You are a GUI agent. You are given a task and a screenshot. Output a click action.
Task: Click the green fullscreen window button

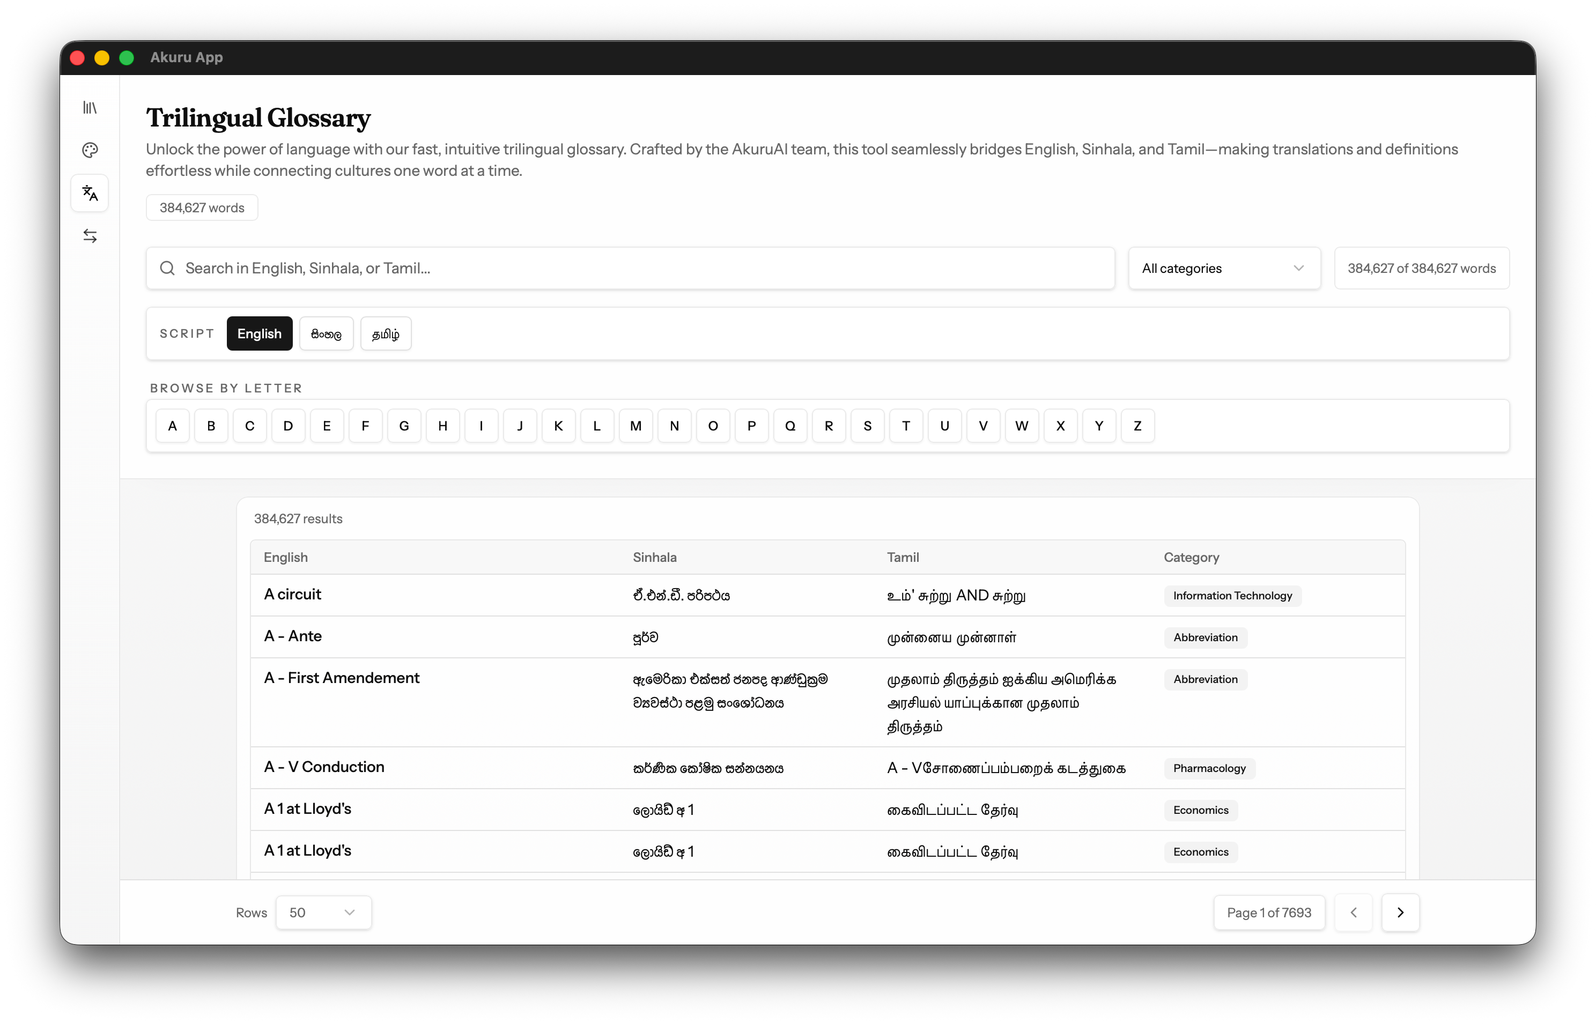tap(127, 58)
